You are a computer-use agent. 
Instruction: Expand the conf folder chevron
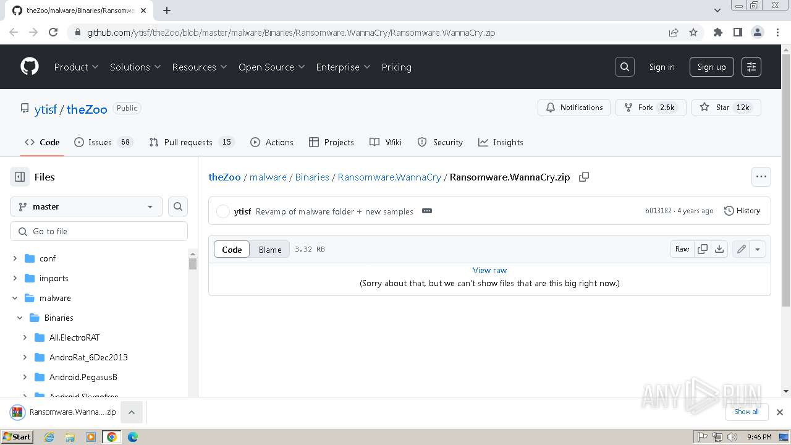click(15, 258)
